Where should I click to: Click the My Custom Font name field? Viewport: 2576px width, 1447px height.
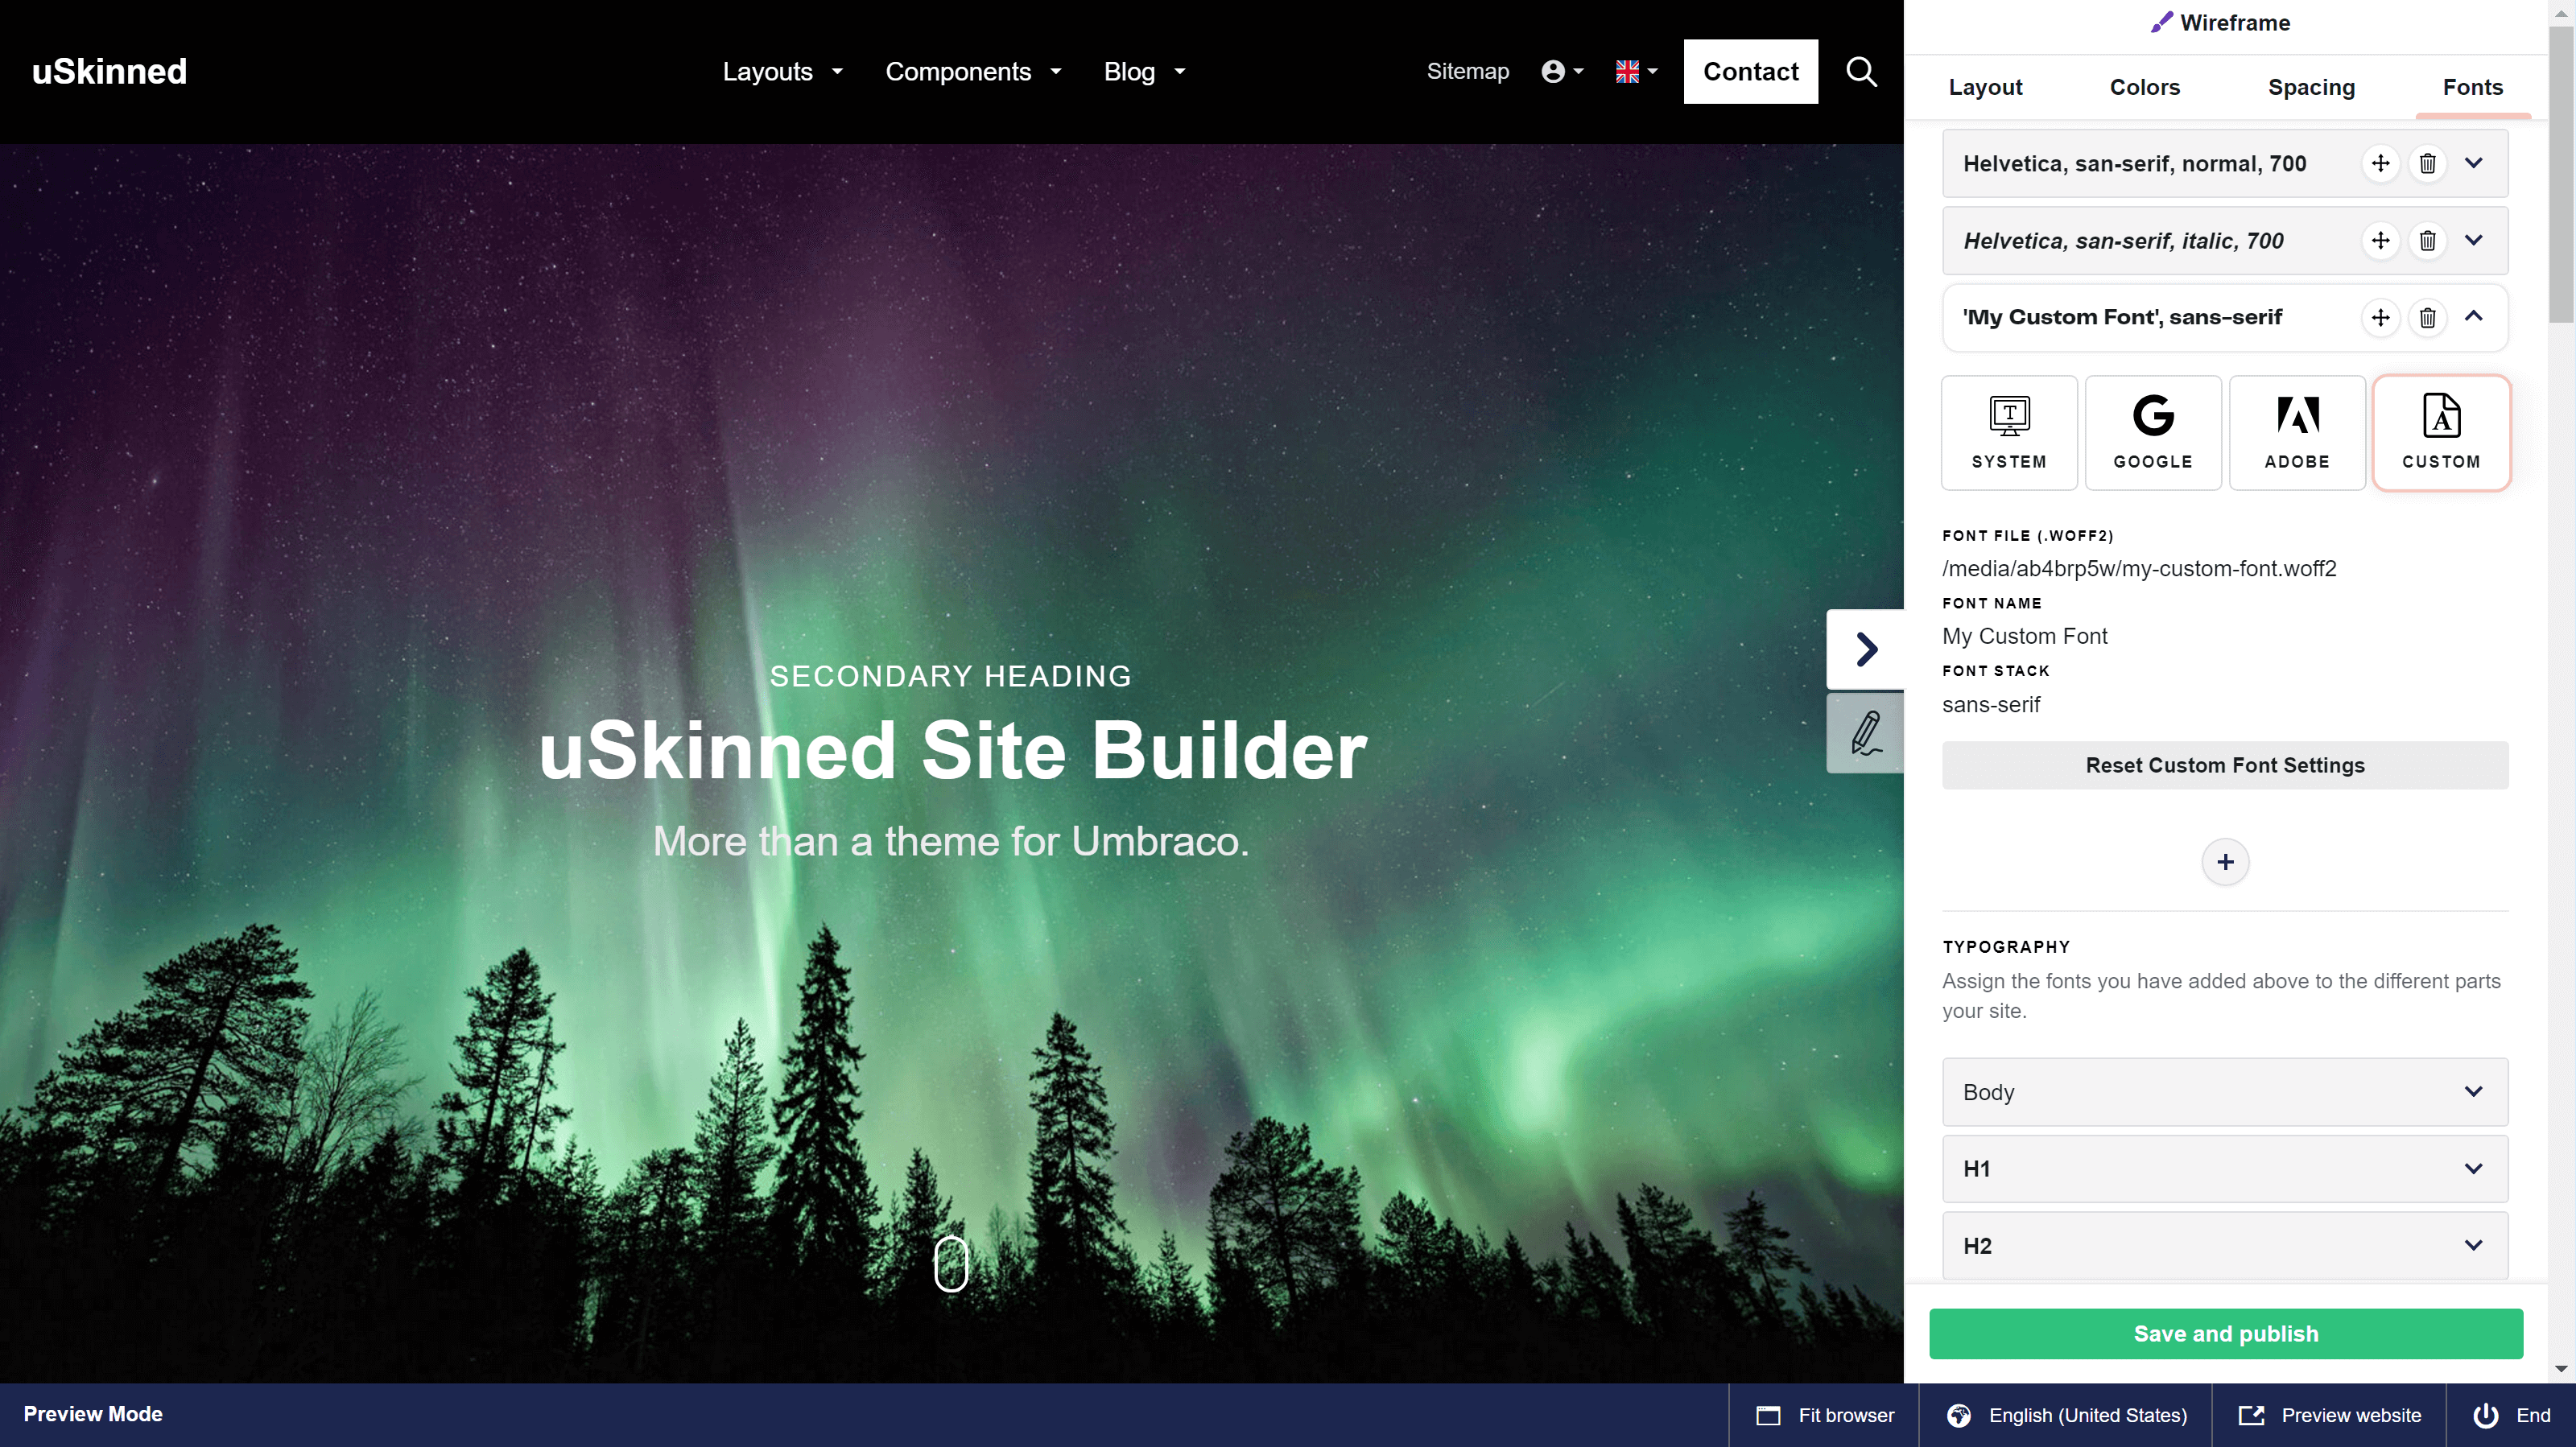tap(2024, 636)
